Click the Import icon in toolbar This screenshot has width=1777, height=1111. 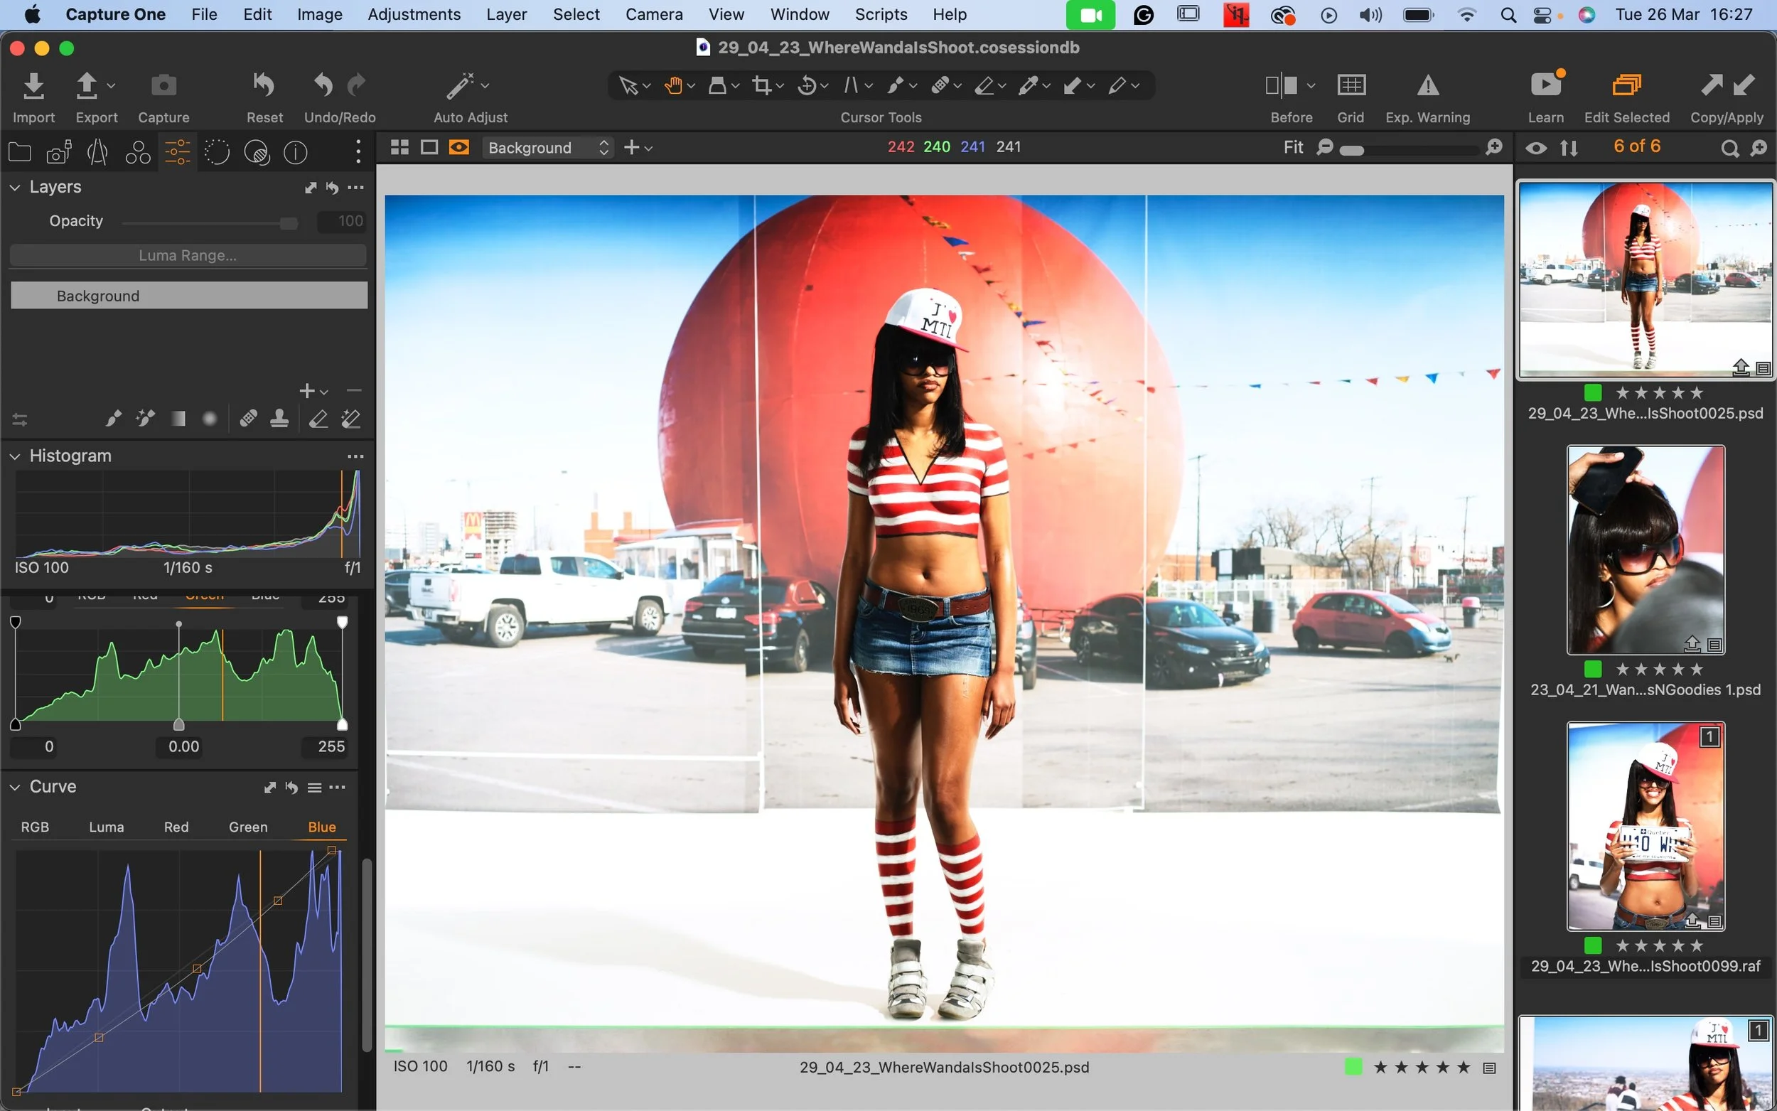[x=33, y=86]
